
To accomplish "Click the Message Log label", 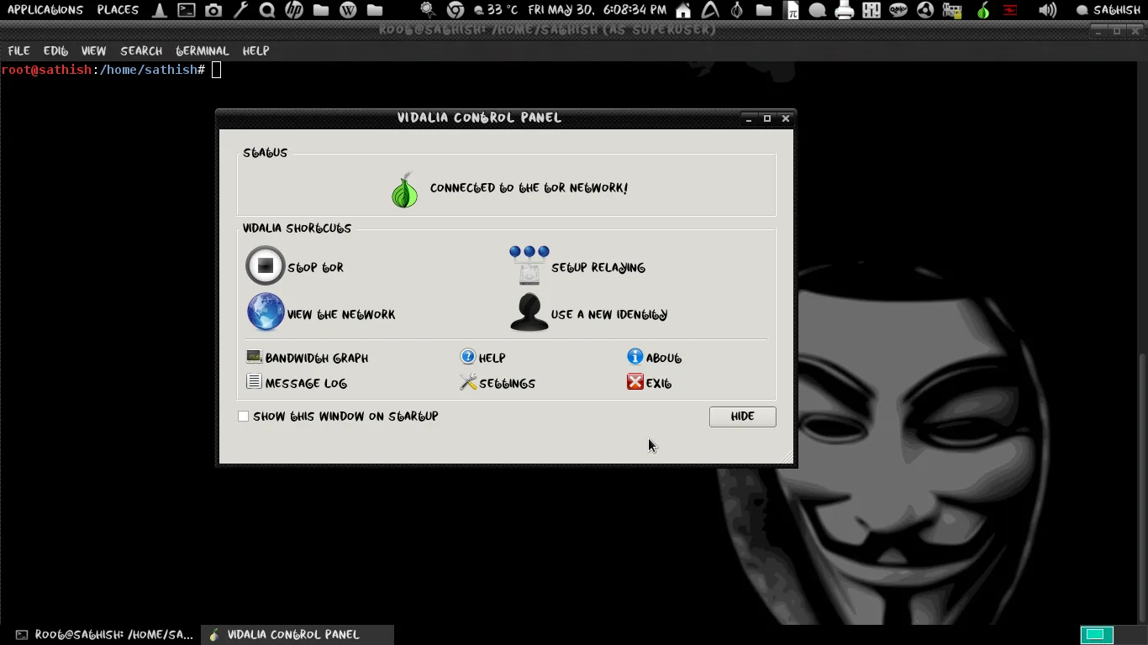I will click(306, 384).
